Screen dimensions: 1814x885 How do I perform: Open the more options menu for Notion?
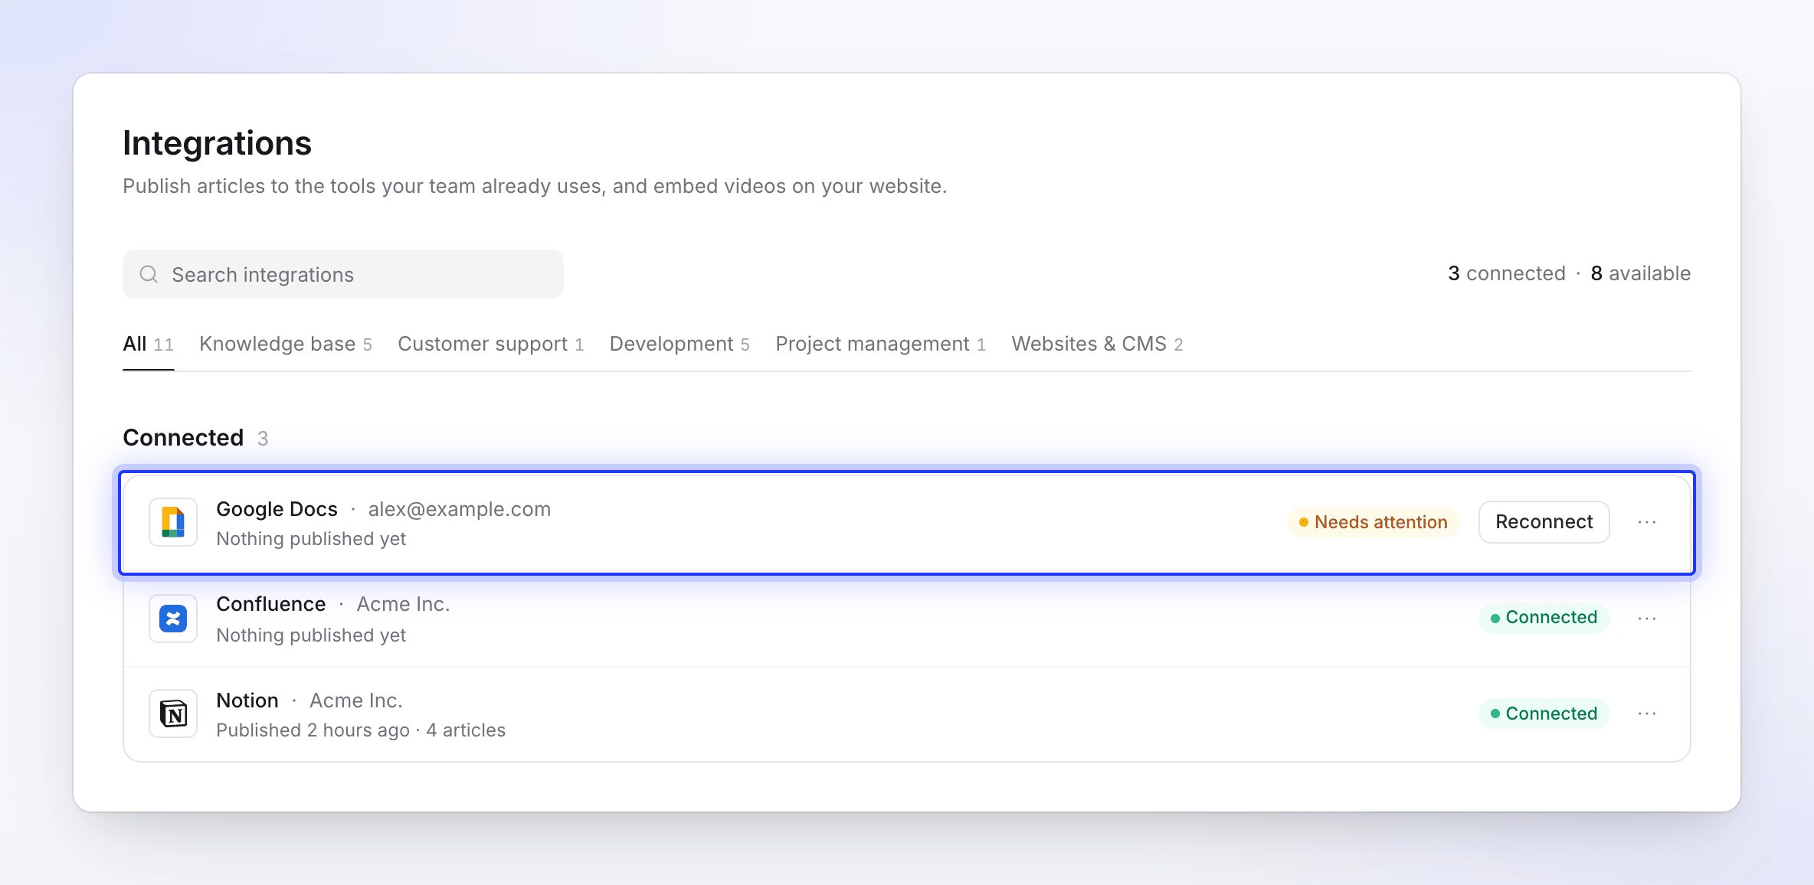pyautogui.click(x=1647, y=714)
